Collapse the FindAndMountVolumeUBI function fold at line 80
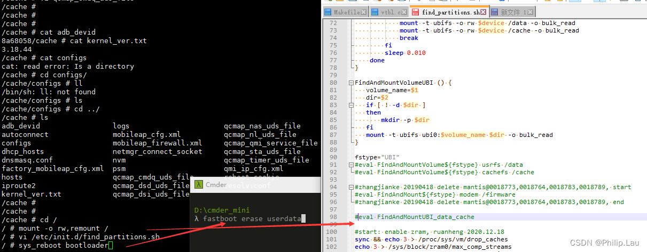Screen dimensions: 647x252 click(x=350, y=83)
